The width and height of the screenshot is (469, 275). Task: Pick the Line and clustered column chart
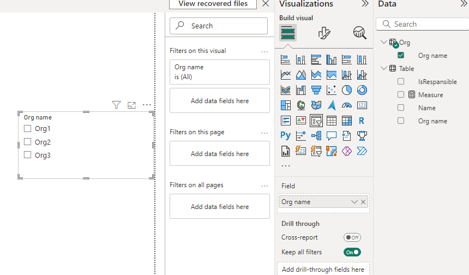[x=362, y=75]
